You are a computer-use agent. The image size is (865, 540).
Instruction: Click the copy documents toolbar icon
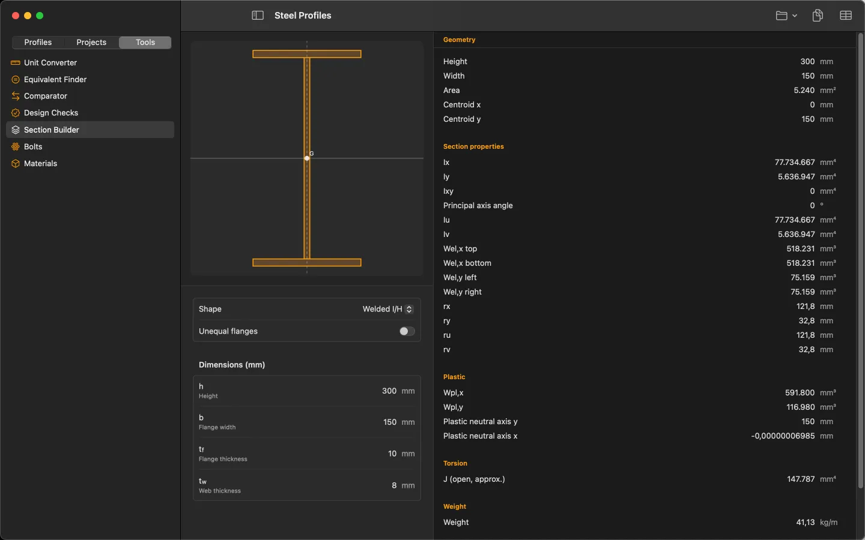pos(818,16)
